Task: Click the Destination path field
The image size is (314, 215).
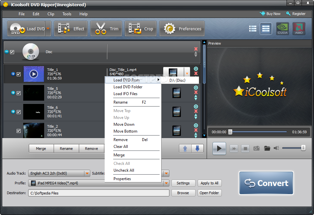Action: click(x=99, y=193)
